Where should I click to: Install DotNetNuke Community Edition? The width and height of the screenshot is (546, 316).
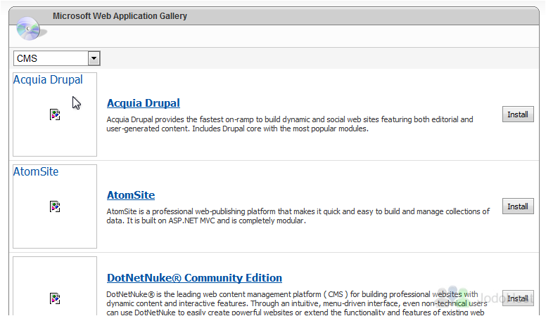(x=518, y=298)
